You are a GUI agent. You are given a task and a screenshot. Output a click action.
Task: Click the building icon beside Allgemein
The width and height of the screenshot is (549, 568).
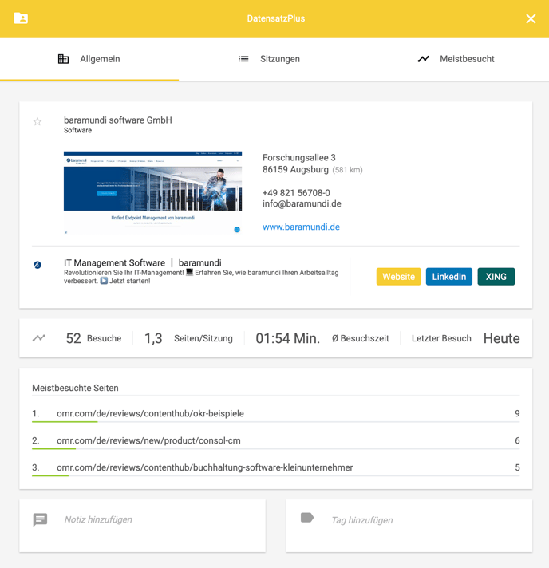63,59
